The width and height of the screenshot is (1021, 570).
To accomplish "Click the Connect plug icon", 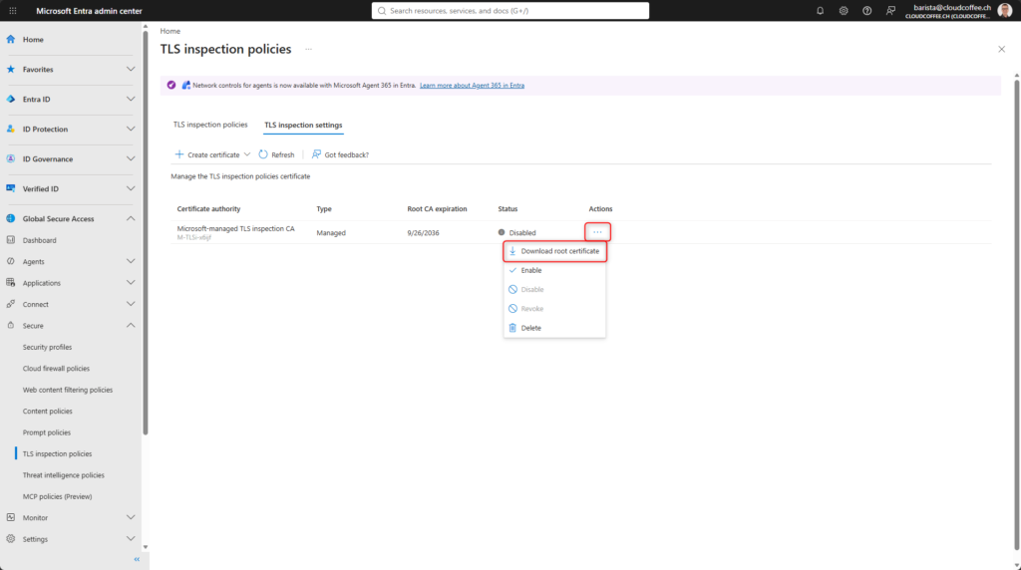I will point(10,305).
